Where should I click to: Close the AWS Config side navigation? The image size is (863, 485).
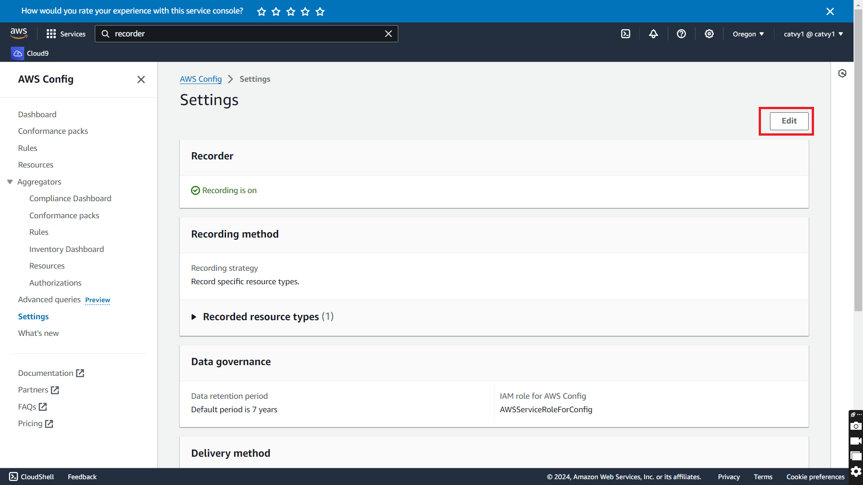141,79
